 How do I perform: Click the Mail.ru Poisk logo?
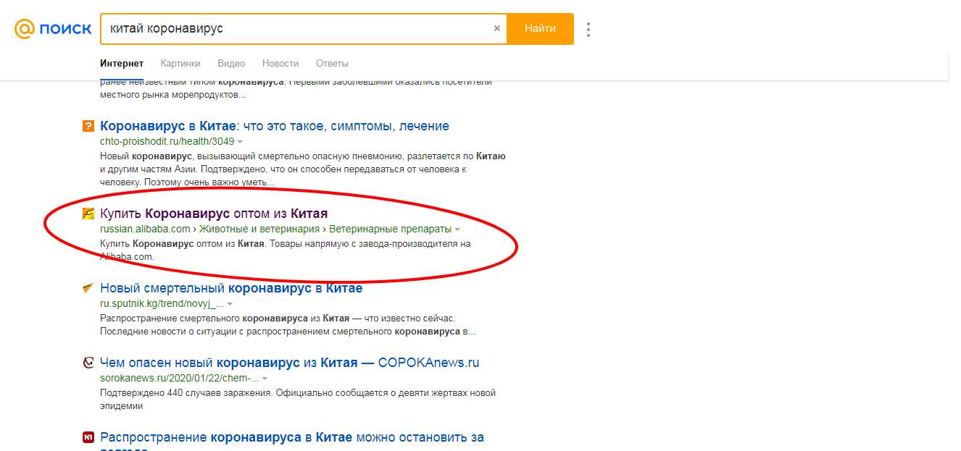(x=53, y=29)
